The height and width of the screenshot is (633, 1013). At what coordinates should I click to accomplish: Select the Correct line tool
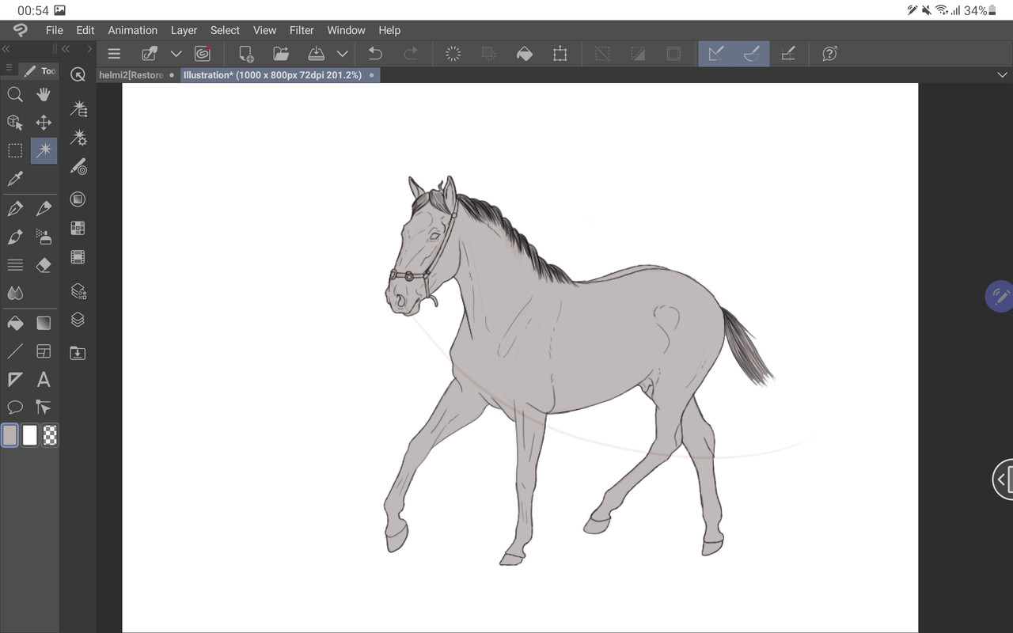point(44,407)
